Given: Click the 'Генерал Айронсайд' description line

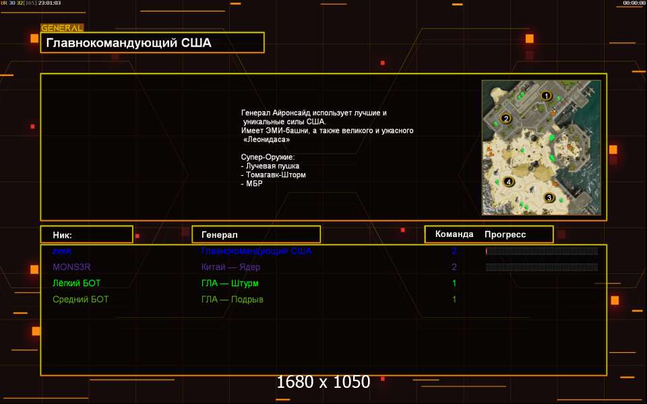Looking at the screenshot, I should [313, 112].
